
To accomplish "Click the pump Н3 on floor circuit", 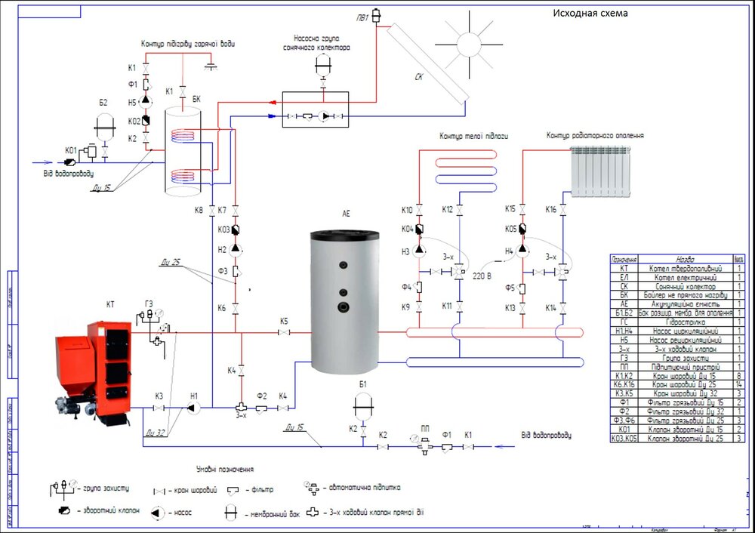I will (x=419, y=250).
